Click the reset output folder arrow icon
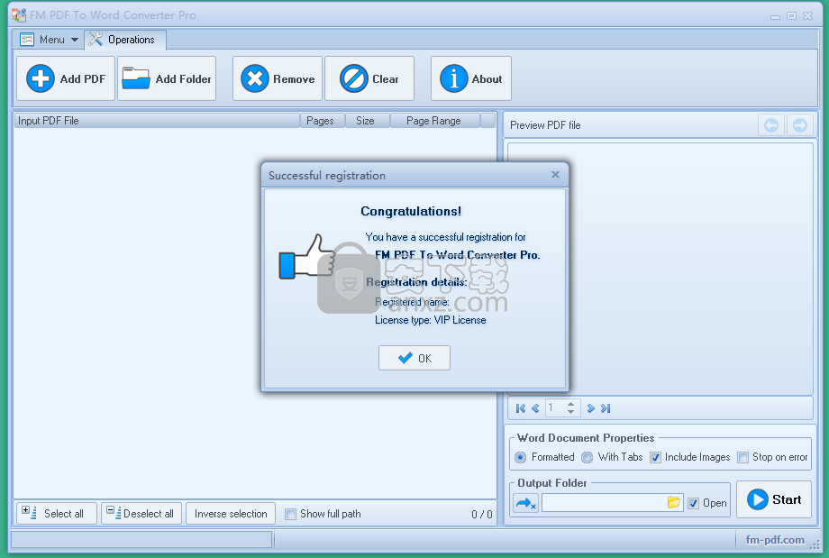Image resolution: width=829 pixels, height=558 pixels. click(x=525, y=503)
